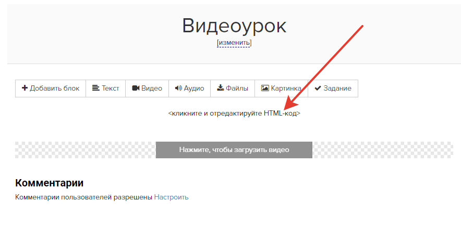Add a Видео block via its label
Screen dimensions: 461x239
152,88
